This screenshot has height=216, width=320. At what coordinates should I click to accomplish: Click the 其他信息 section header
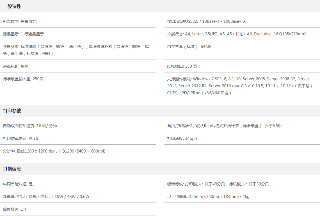[12, 169]
